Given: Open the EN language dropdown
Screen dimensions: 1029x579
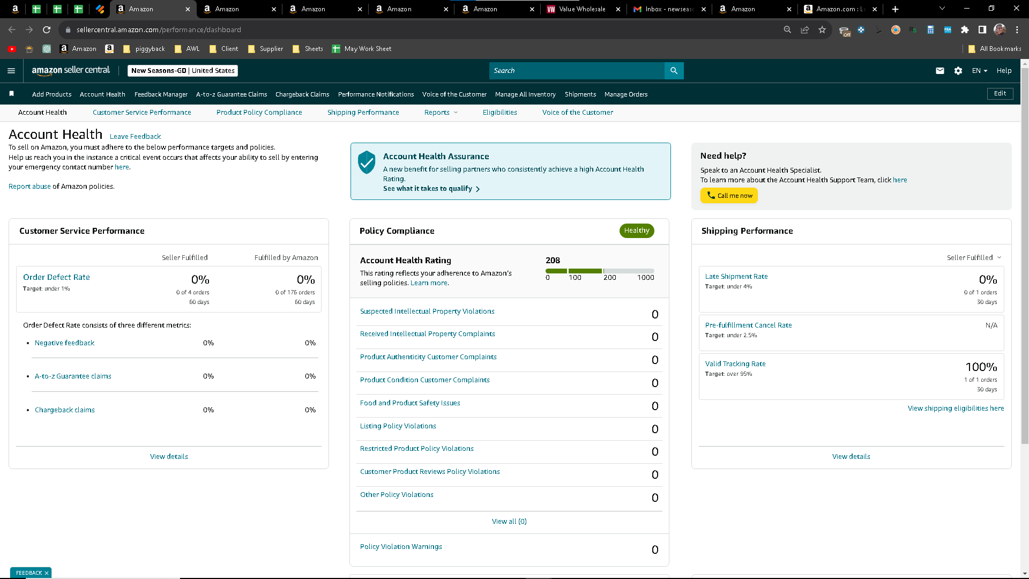Looking at the screenshot, I should 980,71.
